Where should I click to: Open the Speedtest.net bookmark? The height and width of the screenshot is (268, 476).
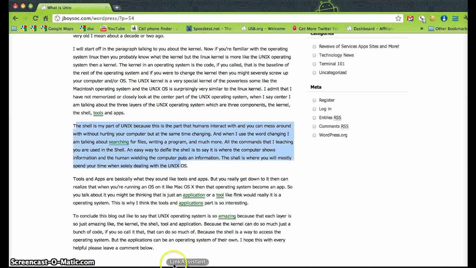(x=209, y=29)
